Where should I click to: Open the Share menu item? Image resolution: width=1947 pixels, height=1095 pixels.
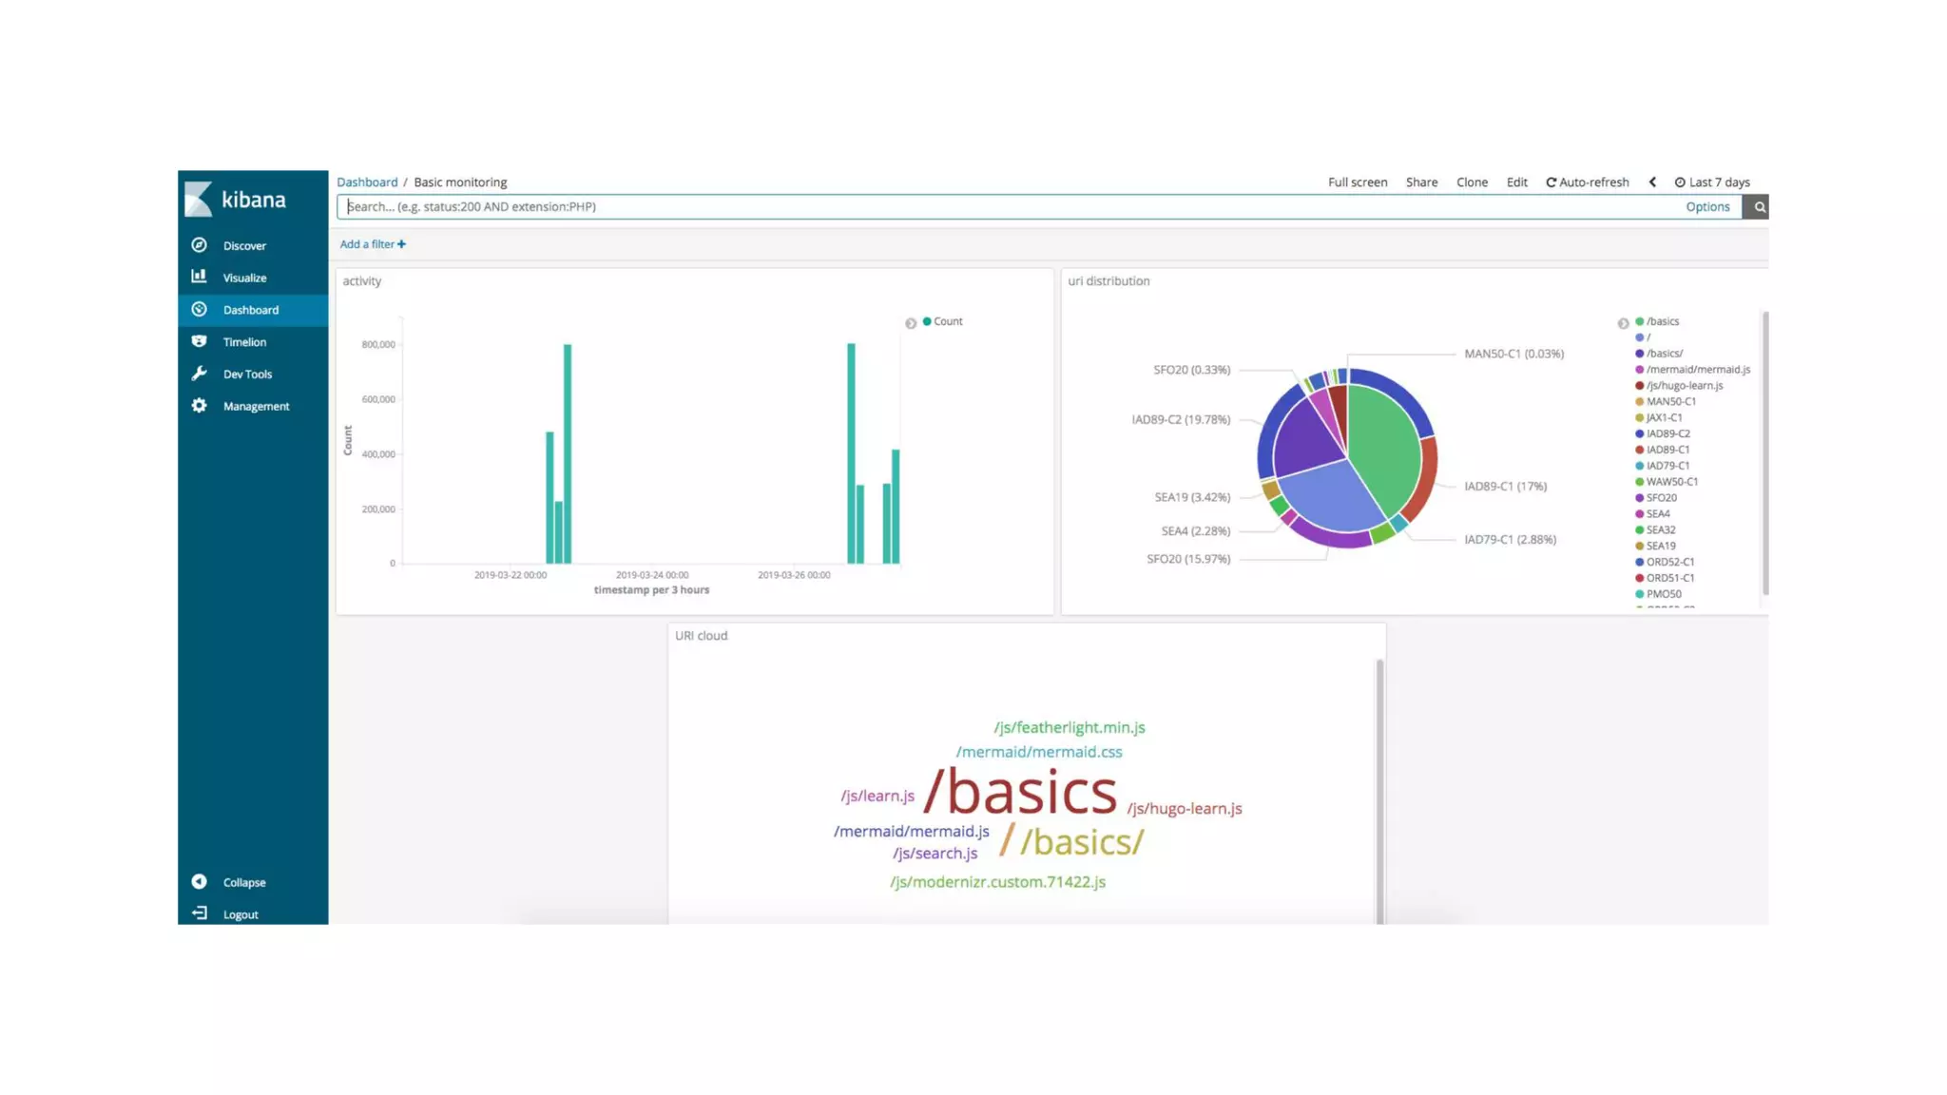1421,182
